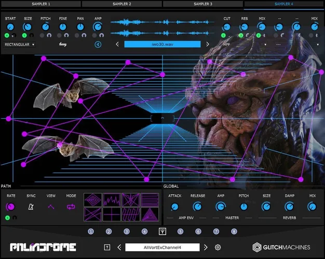Click the loop direction arrows icon
This screenshot has width=325, height=259.
pyautogui.click(x=63, y=44)
